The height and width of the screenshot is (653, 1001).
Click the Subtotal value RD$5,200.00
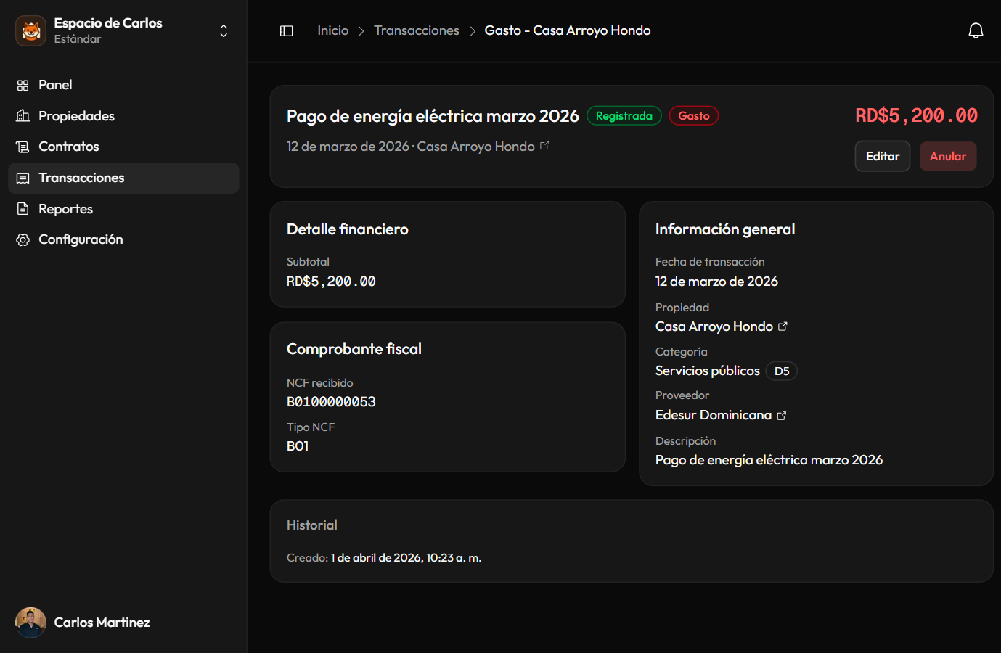pos(331,282)
